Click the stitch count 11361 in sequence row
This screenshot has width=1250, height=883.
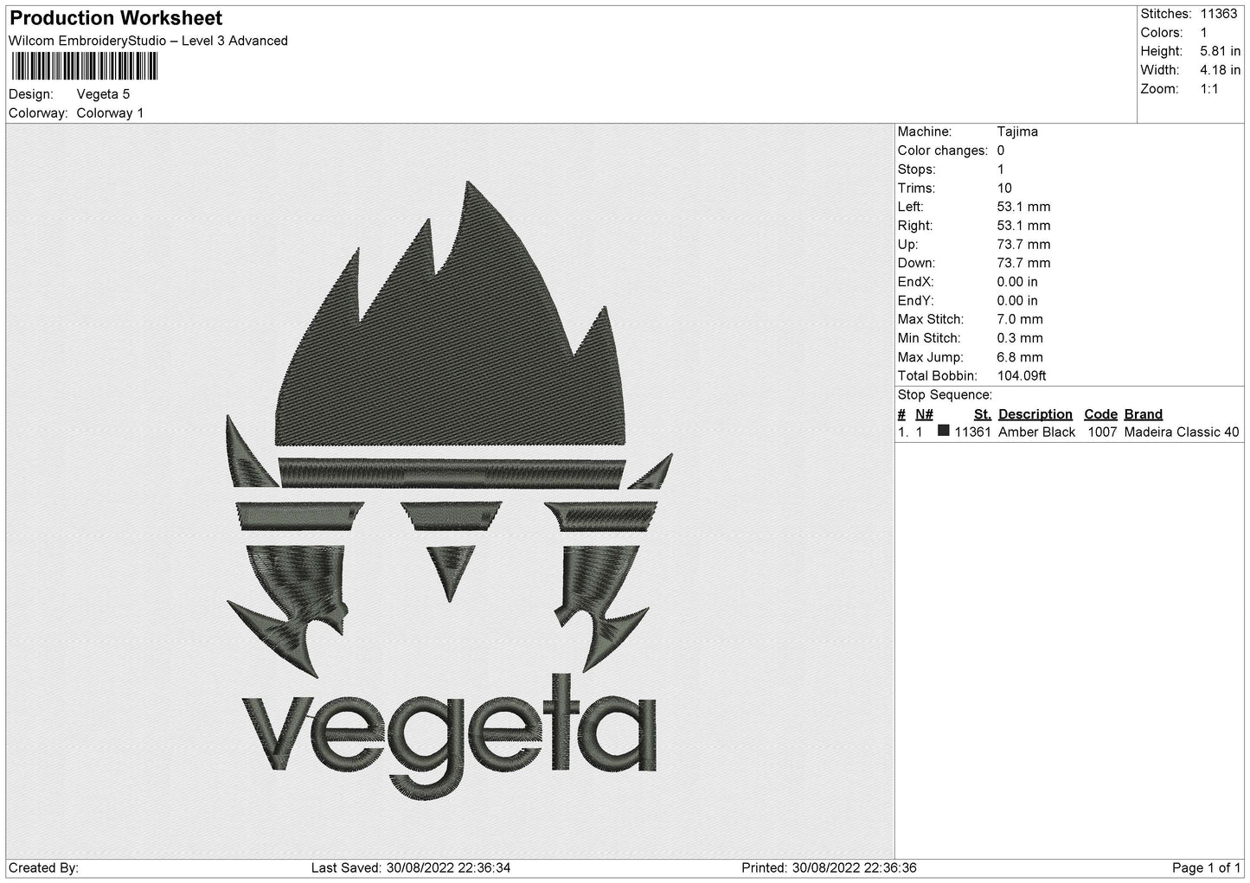click(x=972, y=432)
